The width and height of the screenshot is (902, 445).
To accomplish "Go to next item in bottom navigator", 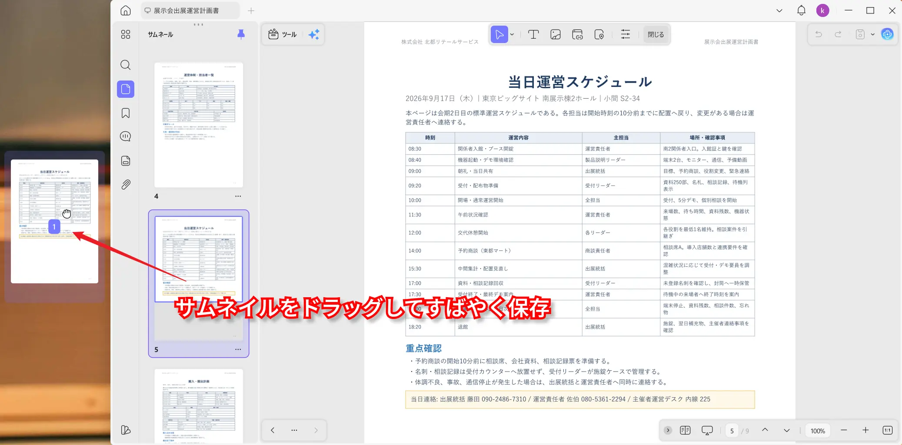I will pos(316,430).
